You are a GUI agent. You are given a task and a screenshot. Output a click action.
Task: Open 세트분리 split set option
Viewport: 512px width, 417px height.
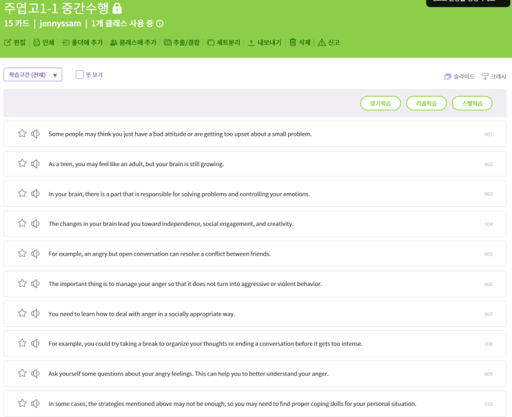(x=224, y=43)
